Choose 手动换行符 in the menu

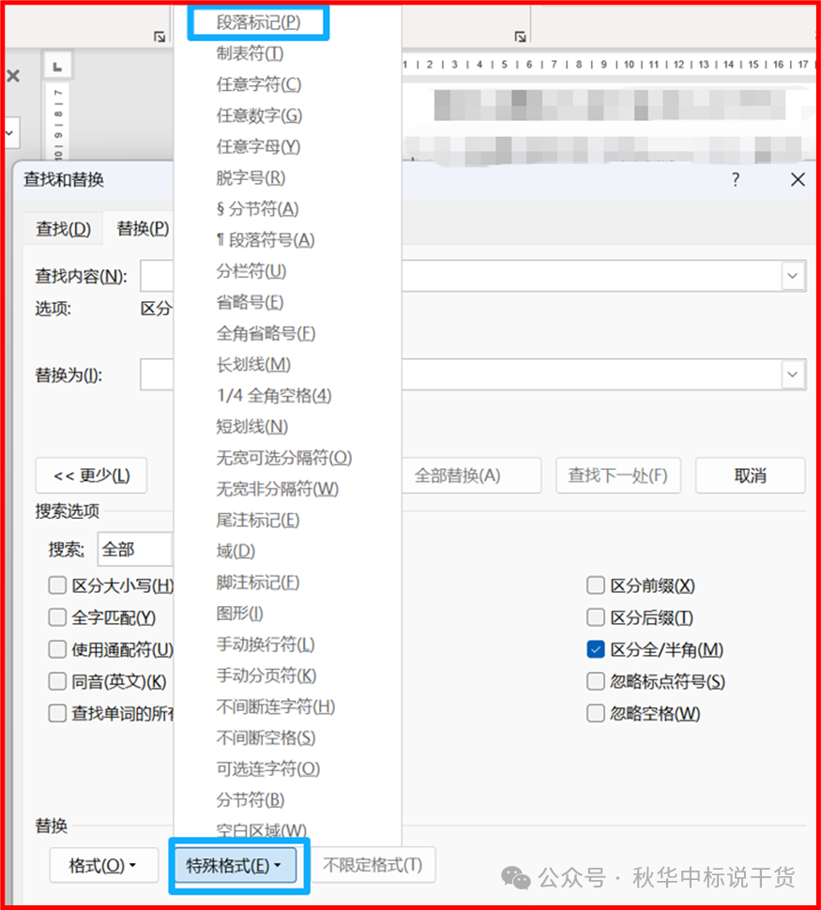coord(266,645)
